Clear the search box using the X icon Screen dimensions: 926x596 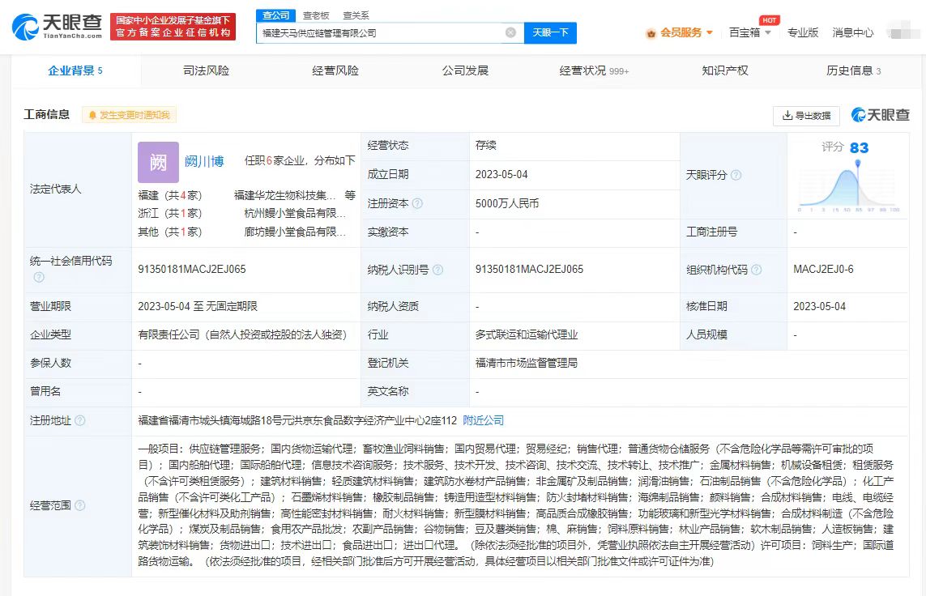(x=510, y=32)
